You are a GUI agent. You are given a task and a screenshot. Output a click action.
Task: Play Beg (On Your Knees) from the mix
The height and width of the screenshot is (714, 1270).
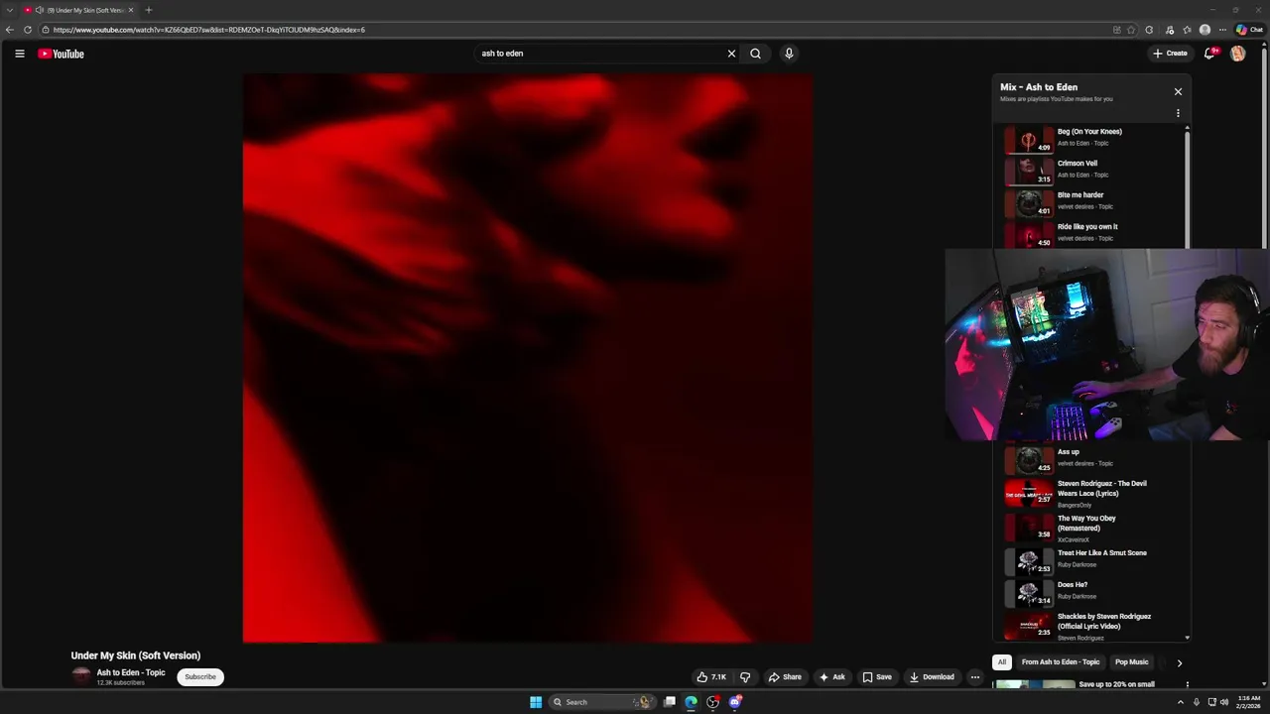tap(1089, 131)
